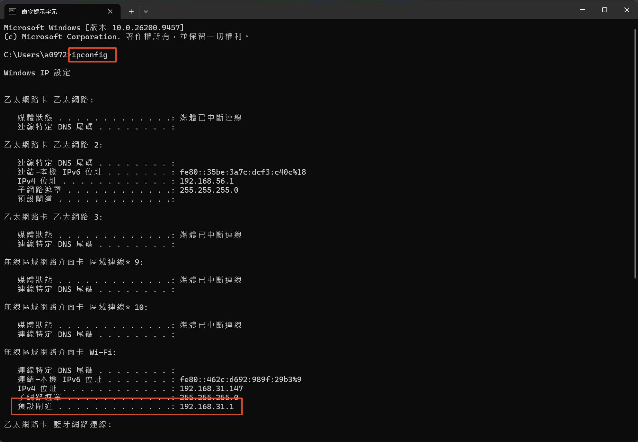This screenshot has height=442, width=638.
Task: Close the 命令提示字元 tab
Action: [x=110, y=12]
